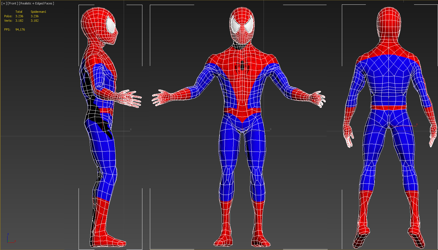This screenshot has width=438, height=250.
Task: Click the "Verts:" statistics label
Action: click(8, 21)
